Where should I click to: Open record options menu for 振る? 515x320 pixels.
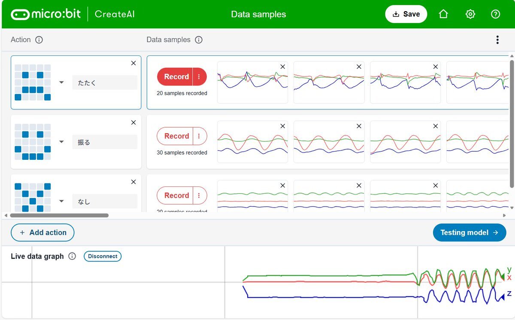click(199, 136)
